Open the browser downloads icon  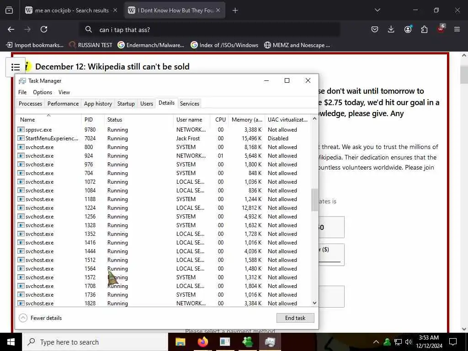pos(391,29)
